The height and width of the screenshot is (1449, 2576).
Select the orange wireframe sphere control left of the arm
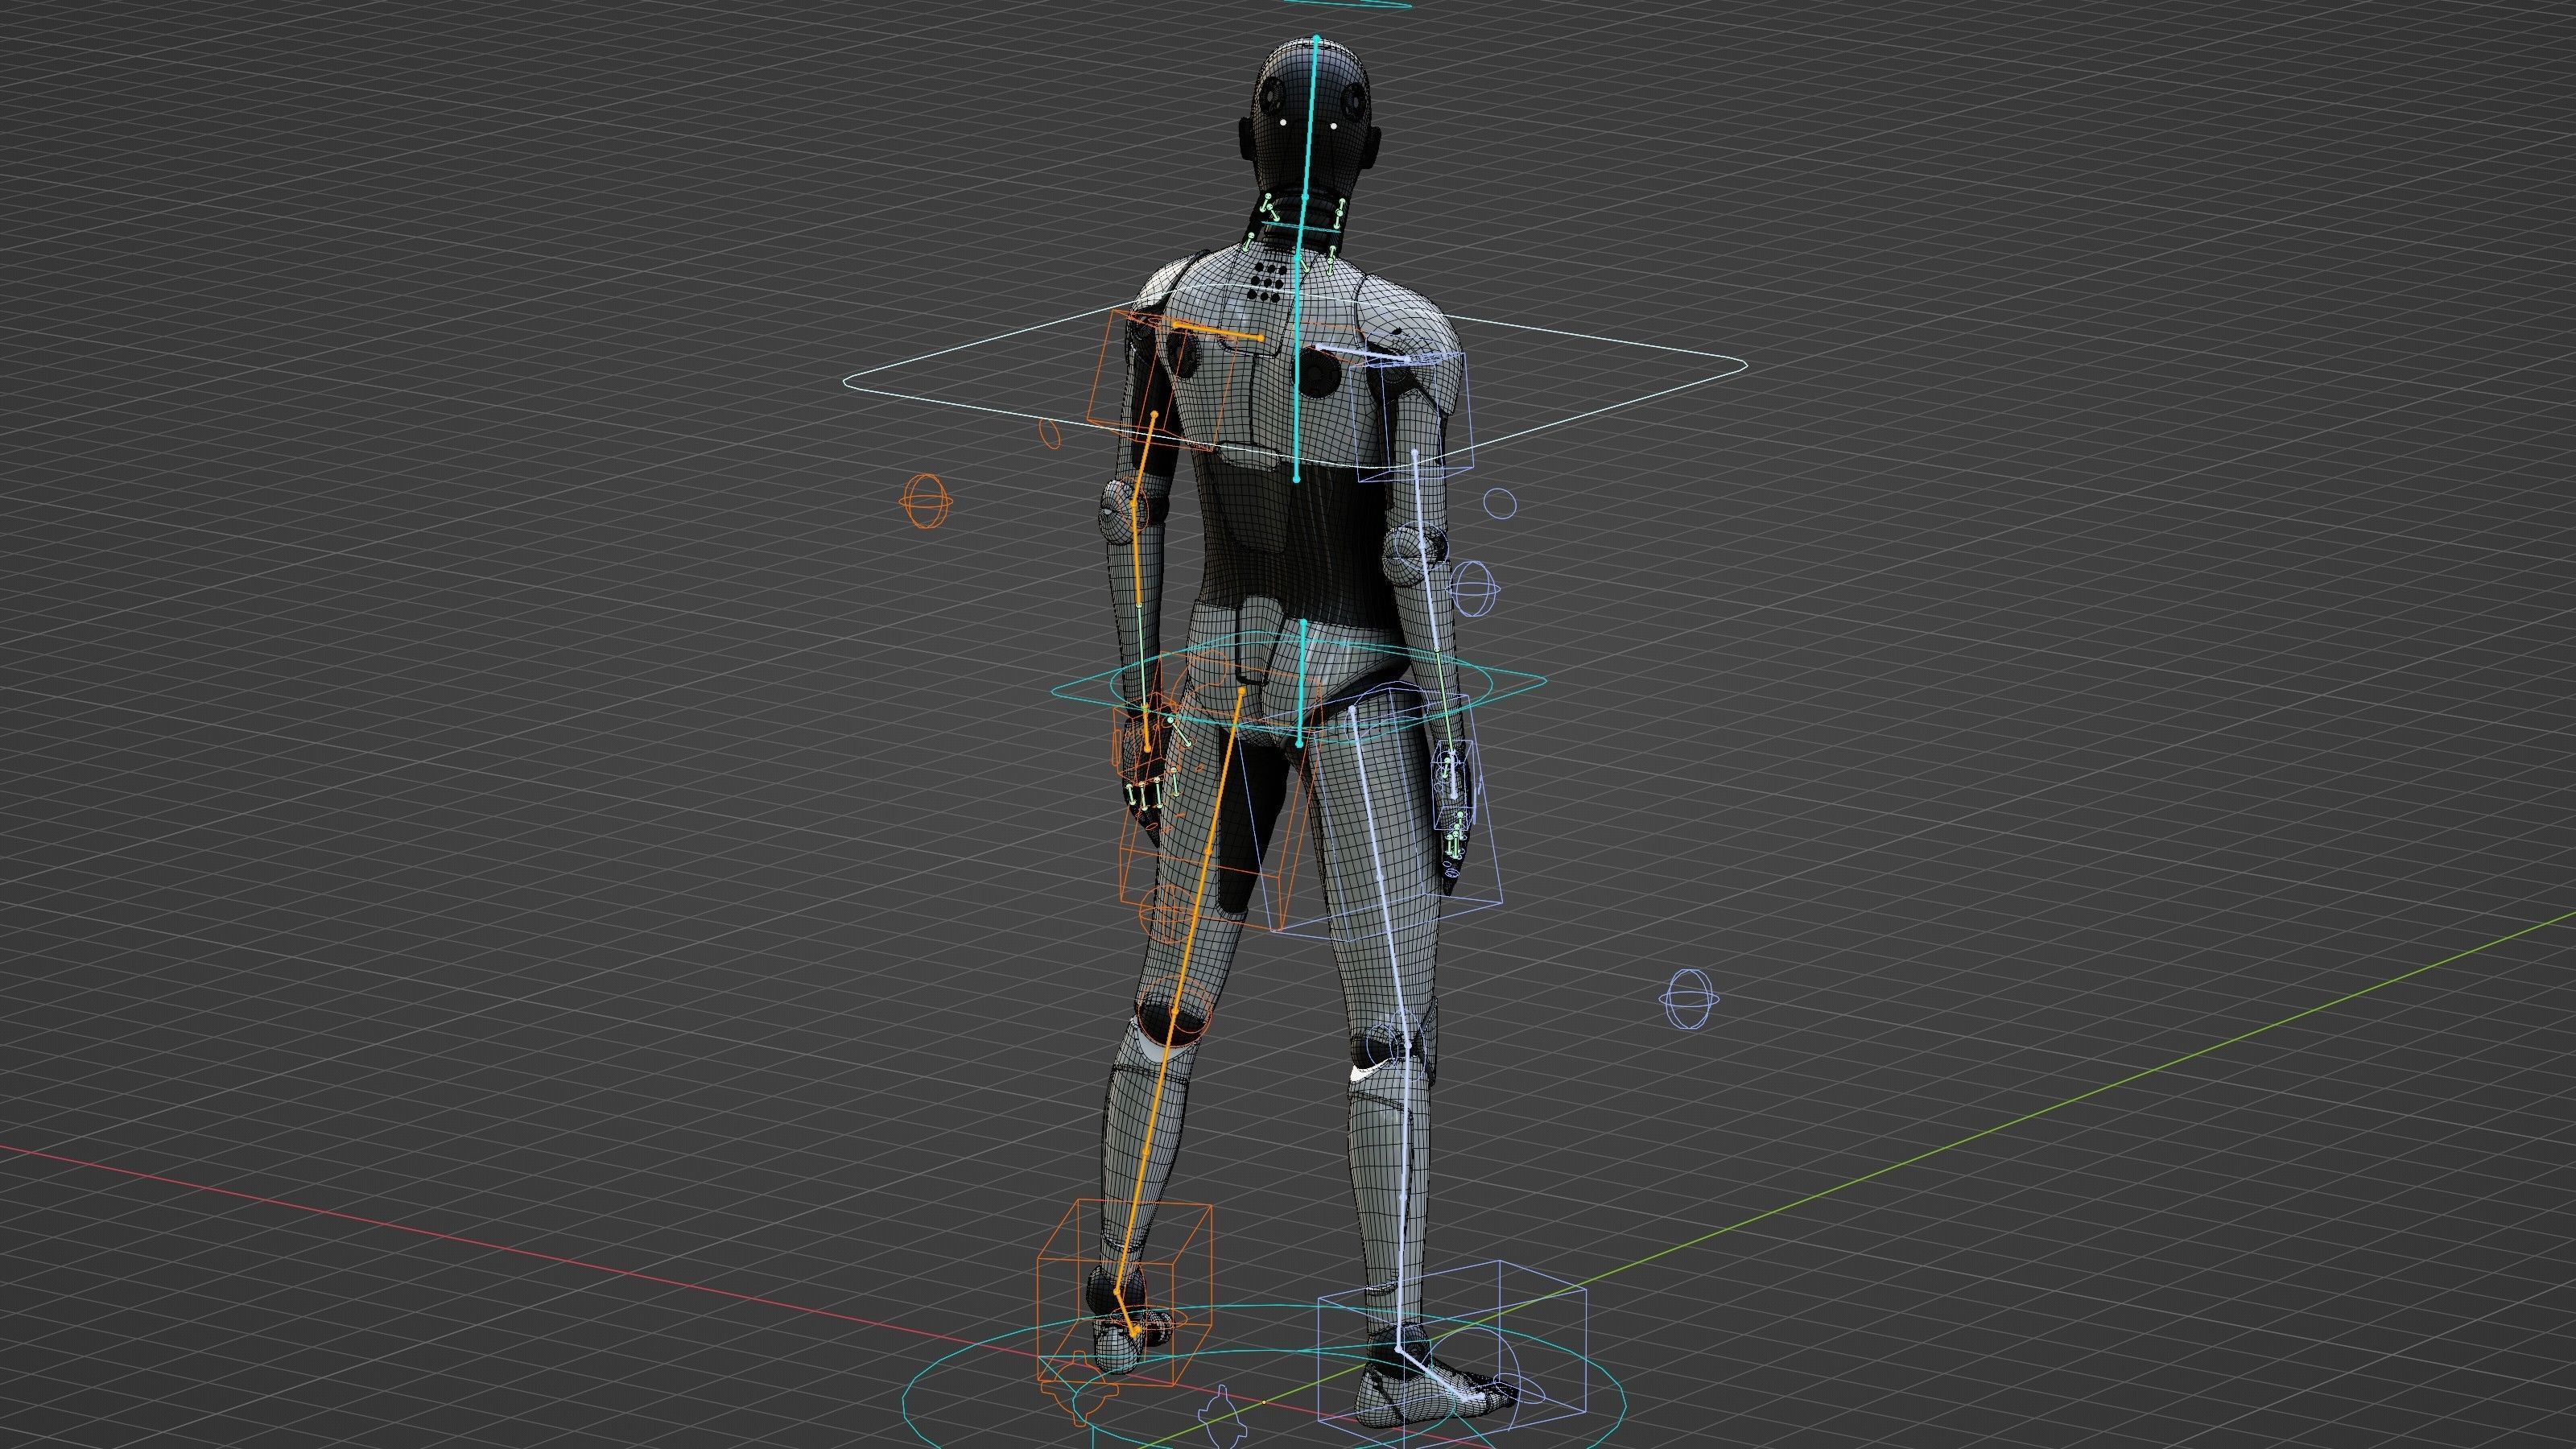(925, 500)
